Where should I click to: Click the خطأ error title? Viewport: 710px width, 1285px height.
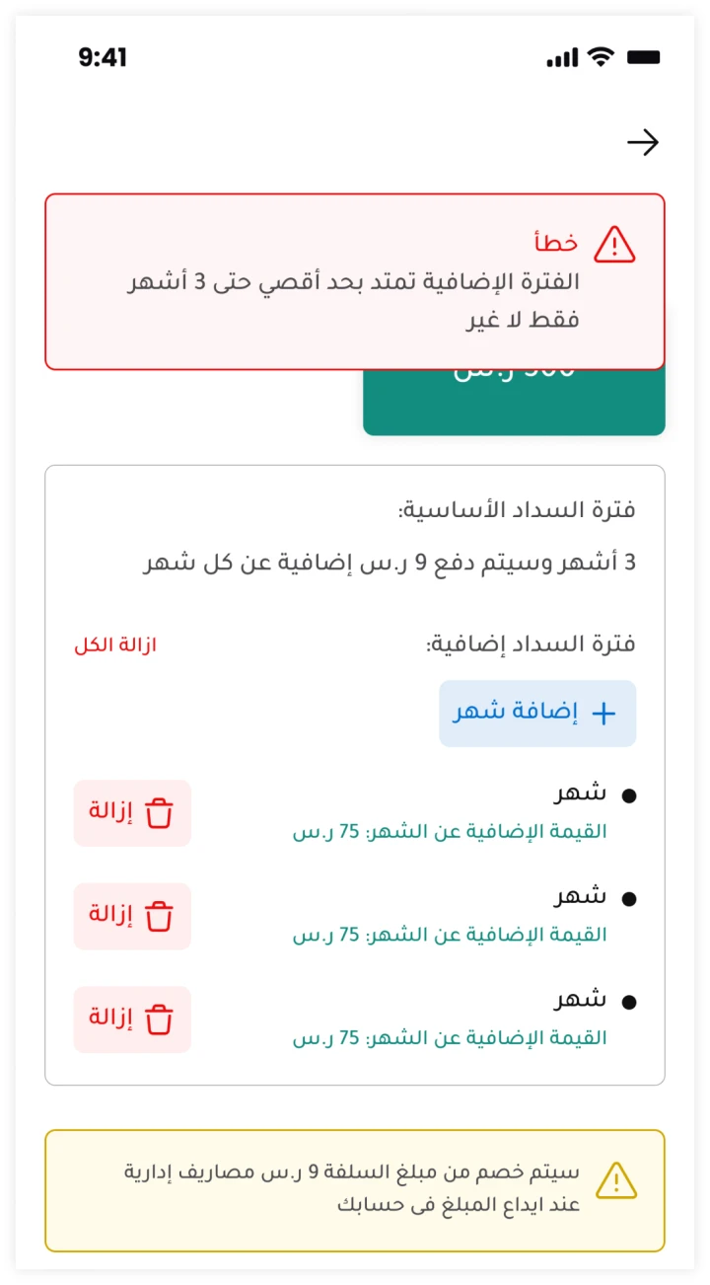coord(556,243)
